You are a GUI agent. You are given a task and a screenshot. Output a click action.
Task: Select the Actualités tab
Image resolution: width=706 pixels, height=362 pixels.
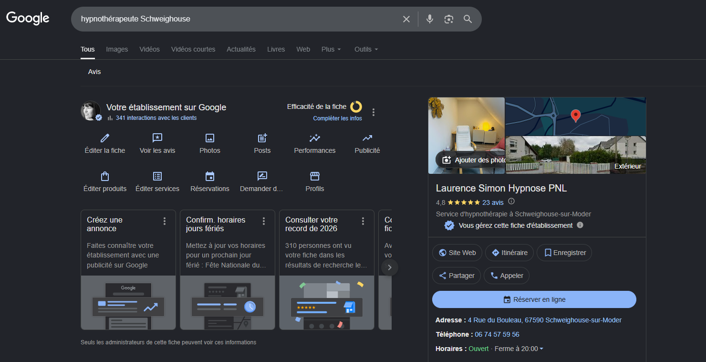(x=241, y=49)
